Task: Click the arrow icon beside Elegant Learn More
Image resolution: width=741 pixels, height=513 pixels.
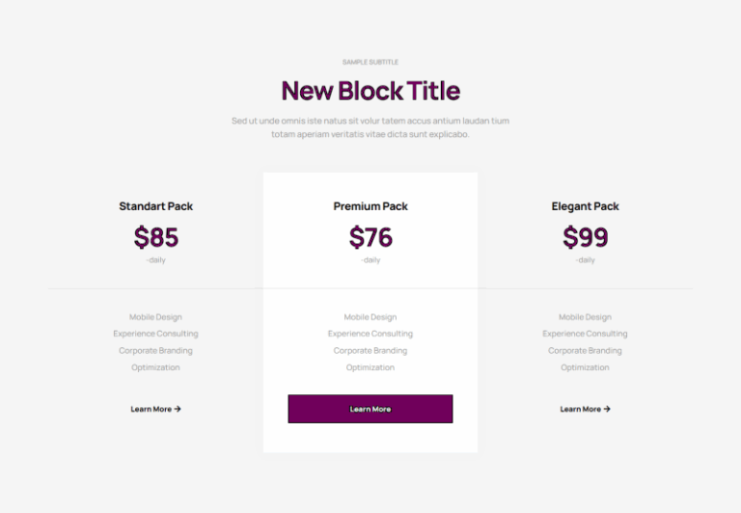Action: [607, 409]
